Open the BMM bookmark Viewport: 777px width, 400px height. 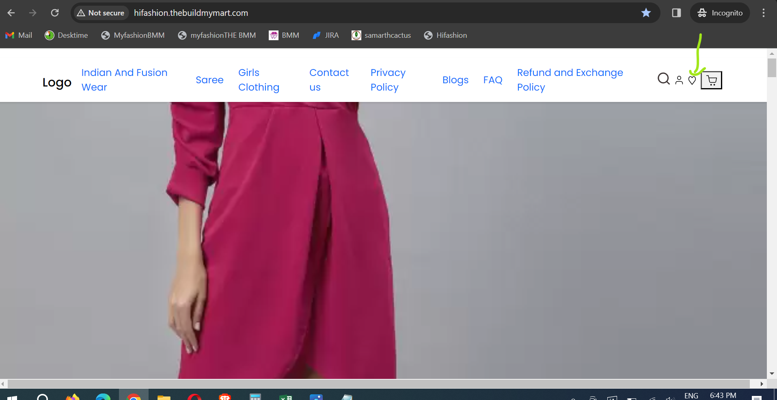[284, 35]
